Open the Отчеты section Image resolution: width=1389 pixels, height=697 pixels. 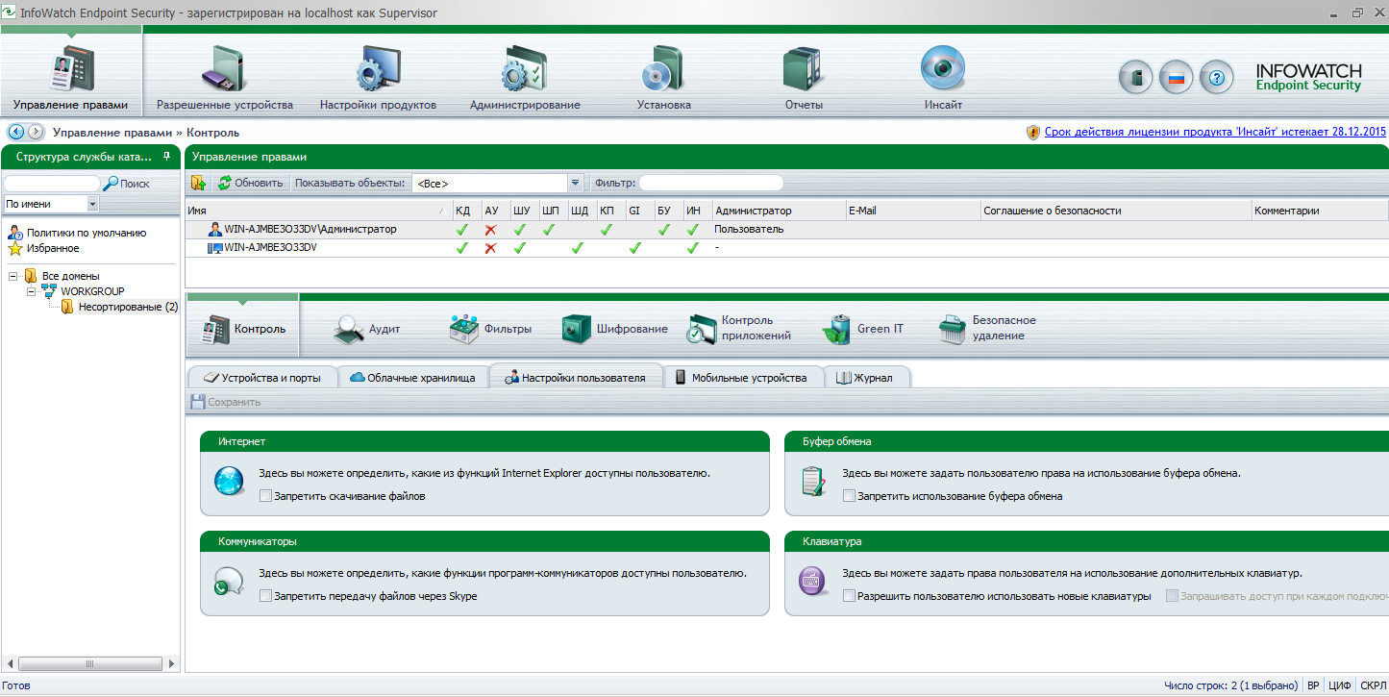point(806,79)
